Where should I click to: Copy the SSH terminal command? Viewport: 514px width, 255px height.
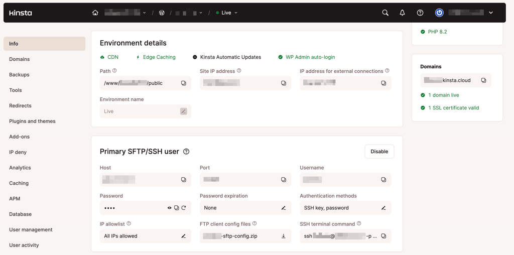pos(383,236)
